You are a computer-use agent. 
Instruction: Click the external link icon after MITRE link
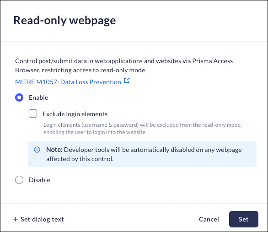[127, 81]
